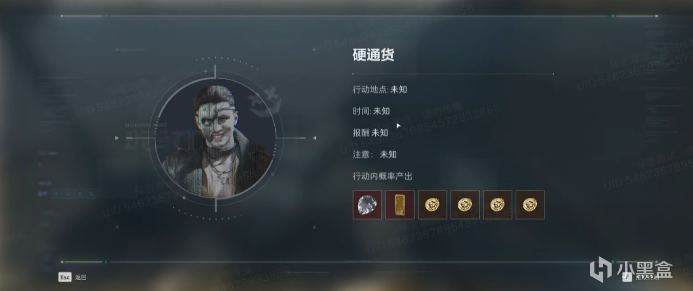Select the 报酬 未知 reward line

[x=370, y=132]
